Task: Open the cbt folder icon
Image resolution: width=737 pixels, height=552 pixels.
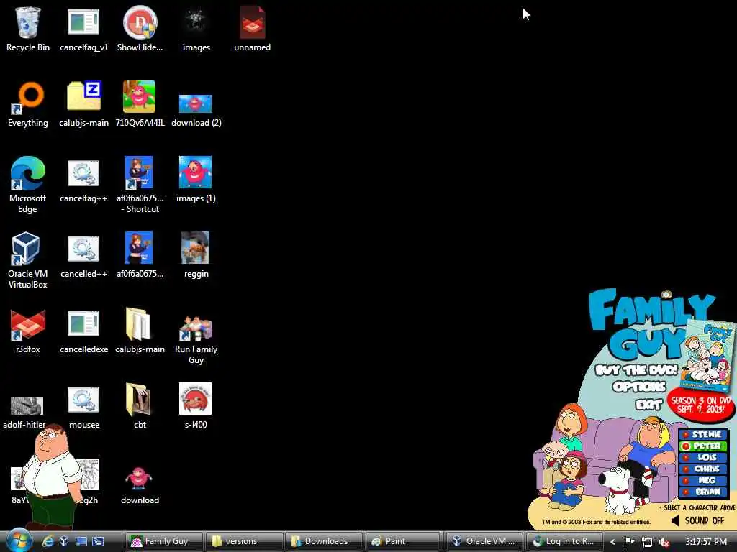Action: [x=140, y=406]
